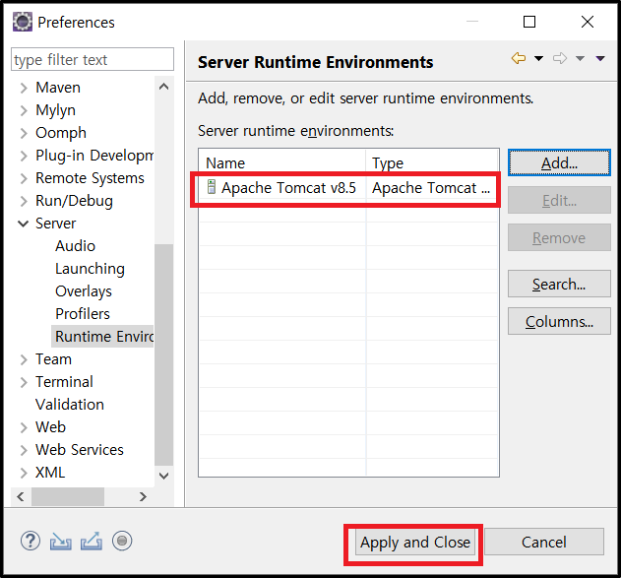Viewport: 621px width, 578px height.
Task: Click the Eclipse Preferences title icon
Action: point(23,22)
